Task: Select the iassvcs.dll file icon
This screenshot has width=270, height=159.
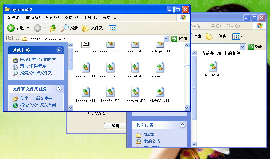Action: coord(135,92)
